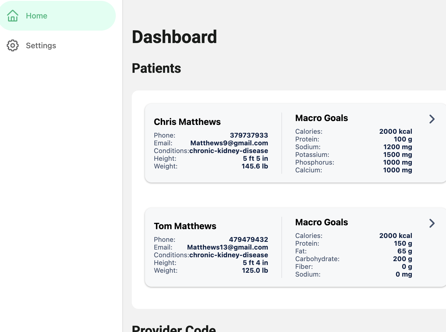Click the Provider Code section heading
The width and height of the screenshot is (446, 332).
click(x=174, y=328)
